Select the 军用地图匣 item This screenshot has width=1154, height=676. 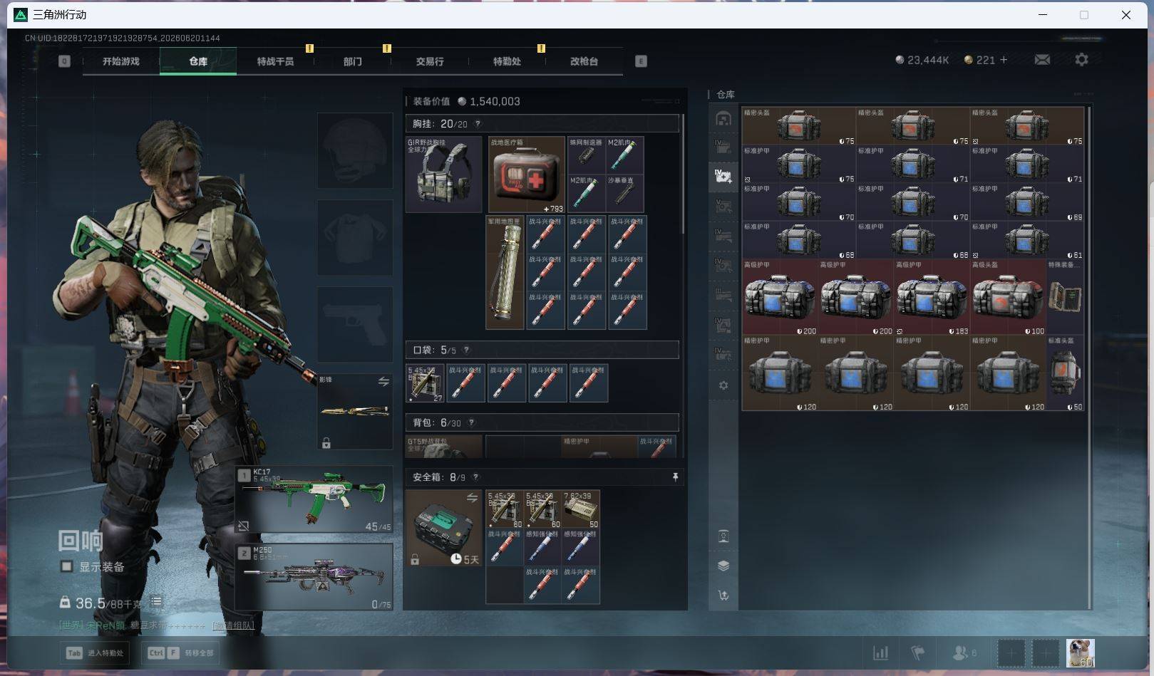pos(505,272)
